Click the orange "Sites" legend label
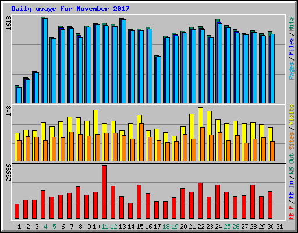Image resolution: width=298 pixels, height=233 pixels. point(291,141)
